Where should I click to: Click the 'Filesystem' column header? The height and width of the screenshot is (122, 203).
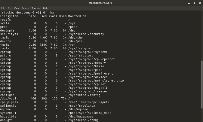pos(10,16)
